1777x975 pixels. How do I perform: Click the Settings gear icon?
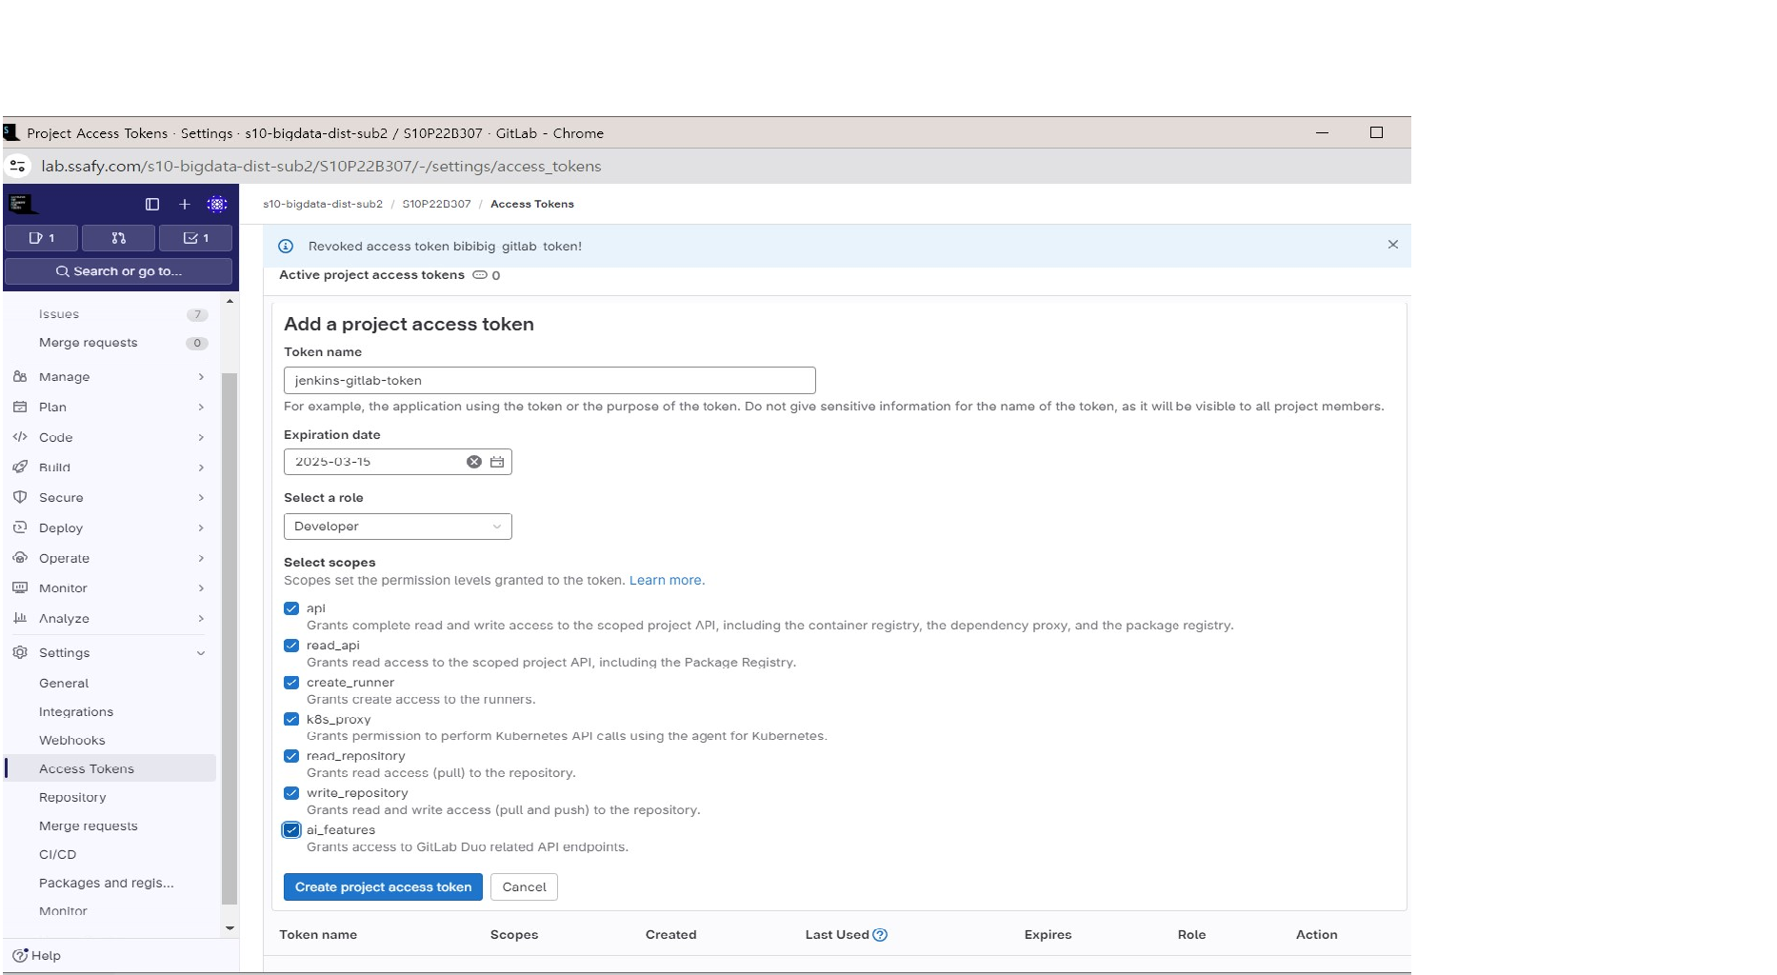pos(20,652)
